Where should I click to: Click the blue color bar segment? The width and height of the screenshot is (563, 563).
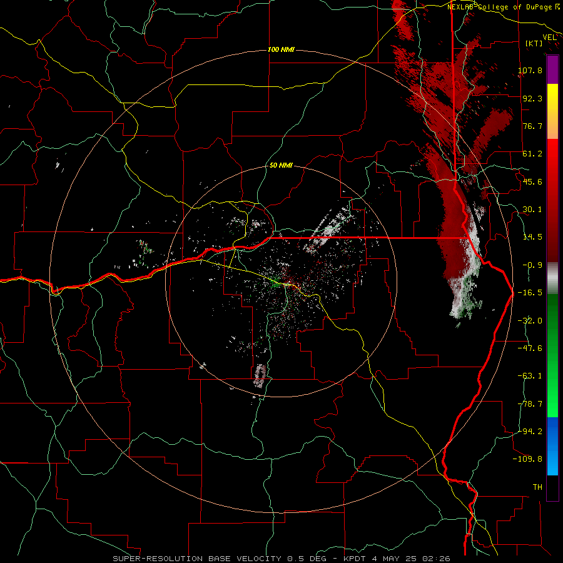pyautogui.click(x=552, y=446)
